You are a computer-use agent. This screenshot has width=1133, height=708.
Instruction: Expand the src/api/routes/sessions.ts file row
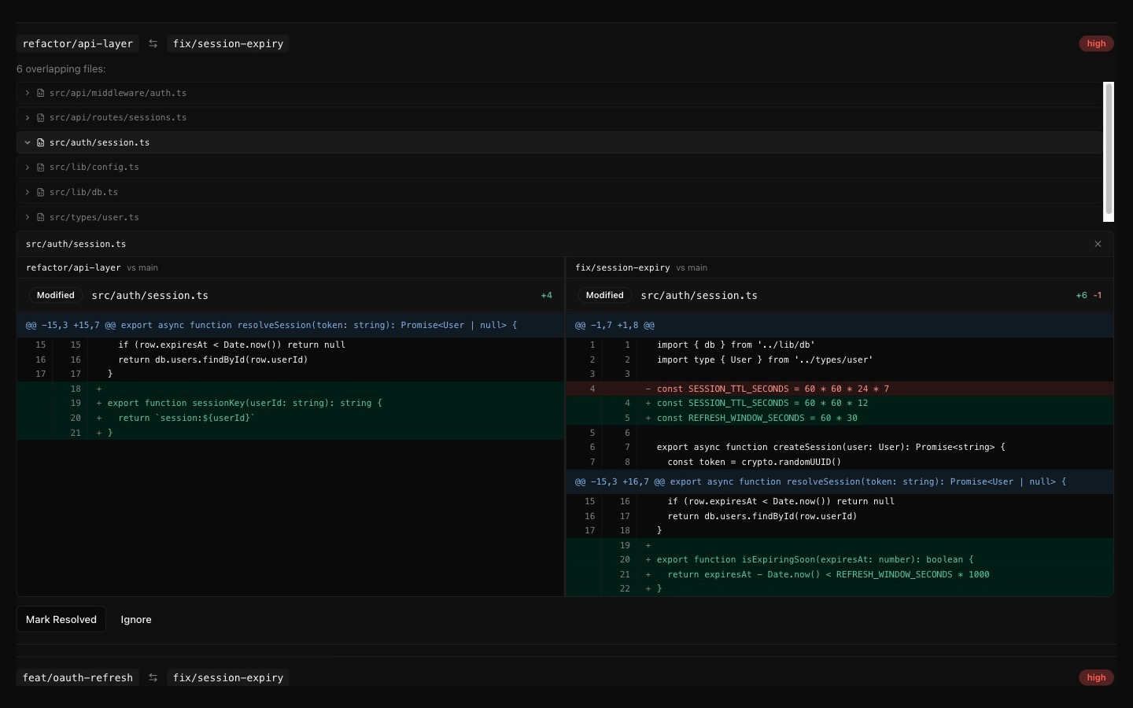coord(559,117)
